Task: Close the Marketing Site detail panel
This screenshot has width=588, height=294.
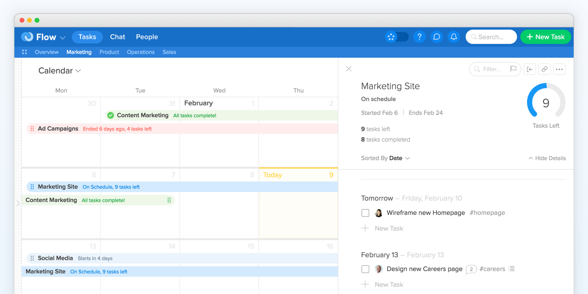Action: point(349,69)
